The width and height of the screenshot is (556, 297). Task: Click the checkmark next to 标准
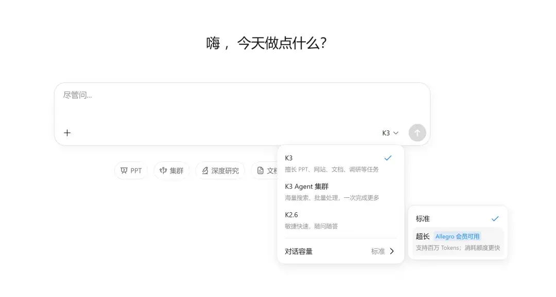(495, 219)
